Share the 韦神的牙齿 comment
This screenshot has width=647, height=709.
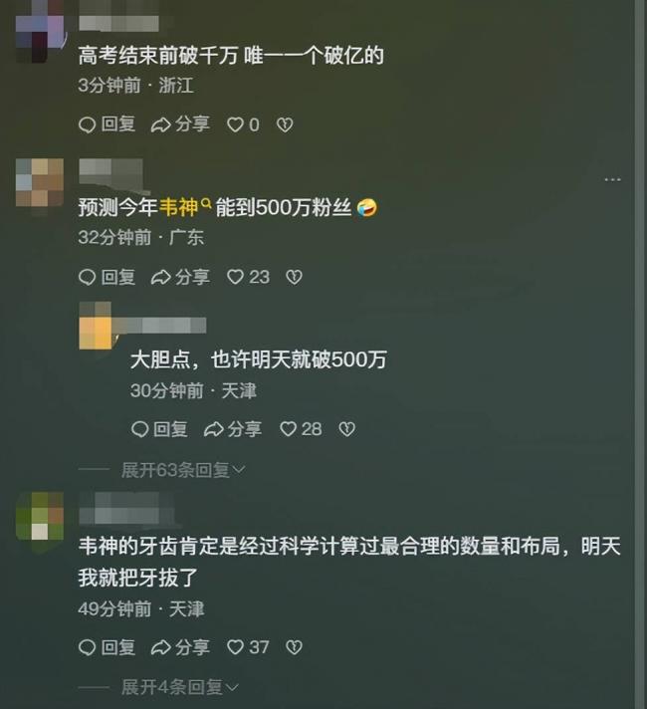pyautogui.click(x=180, y=647)
